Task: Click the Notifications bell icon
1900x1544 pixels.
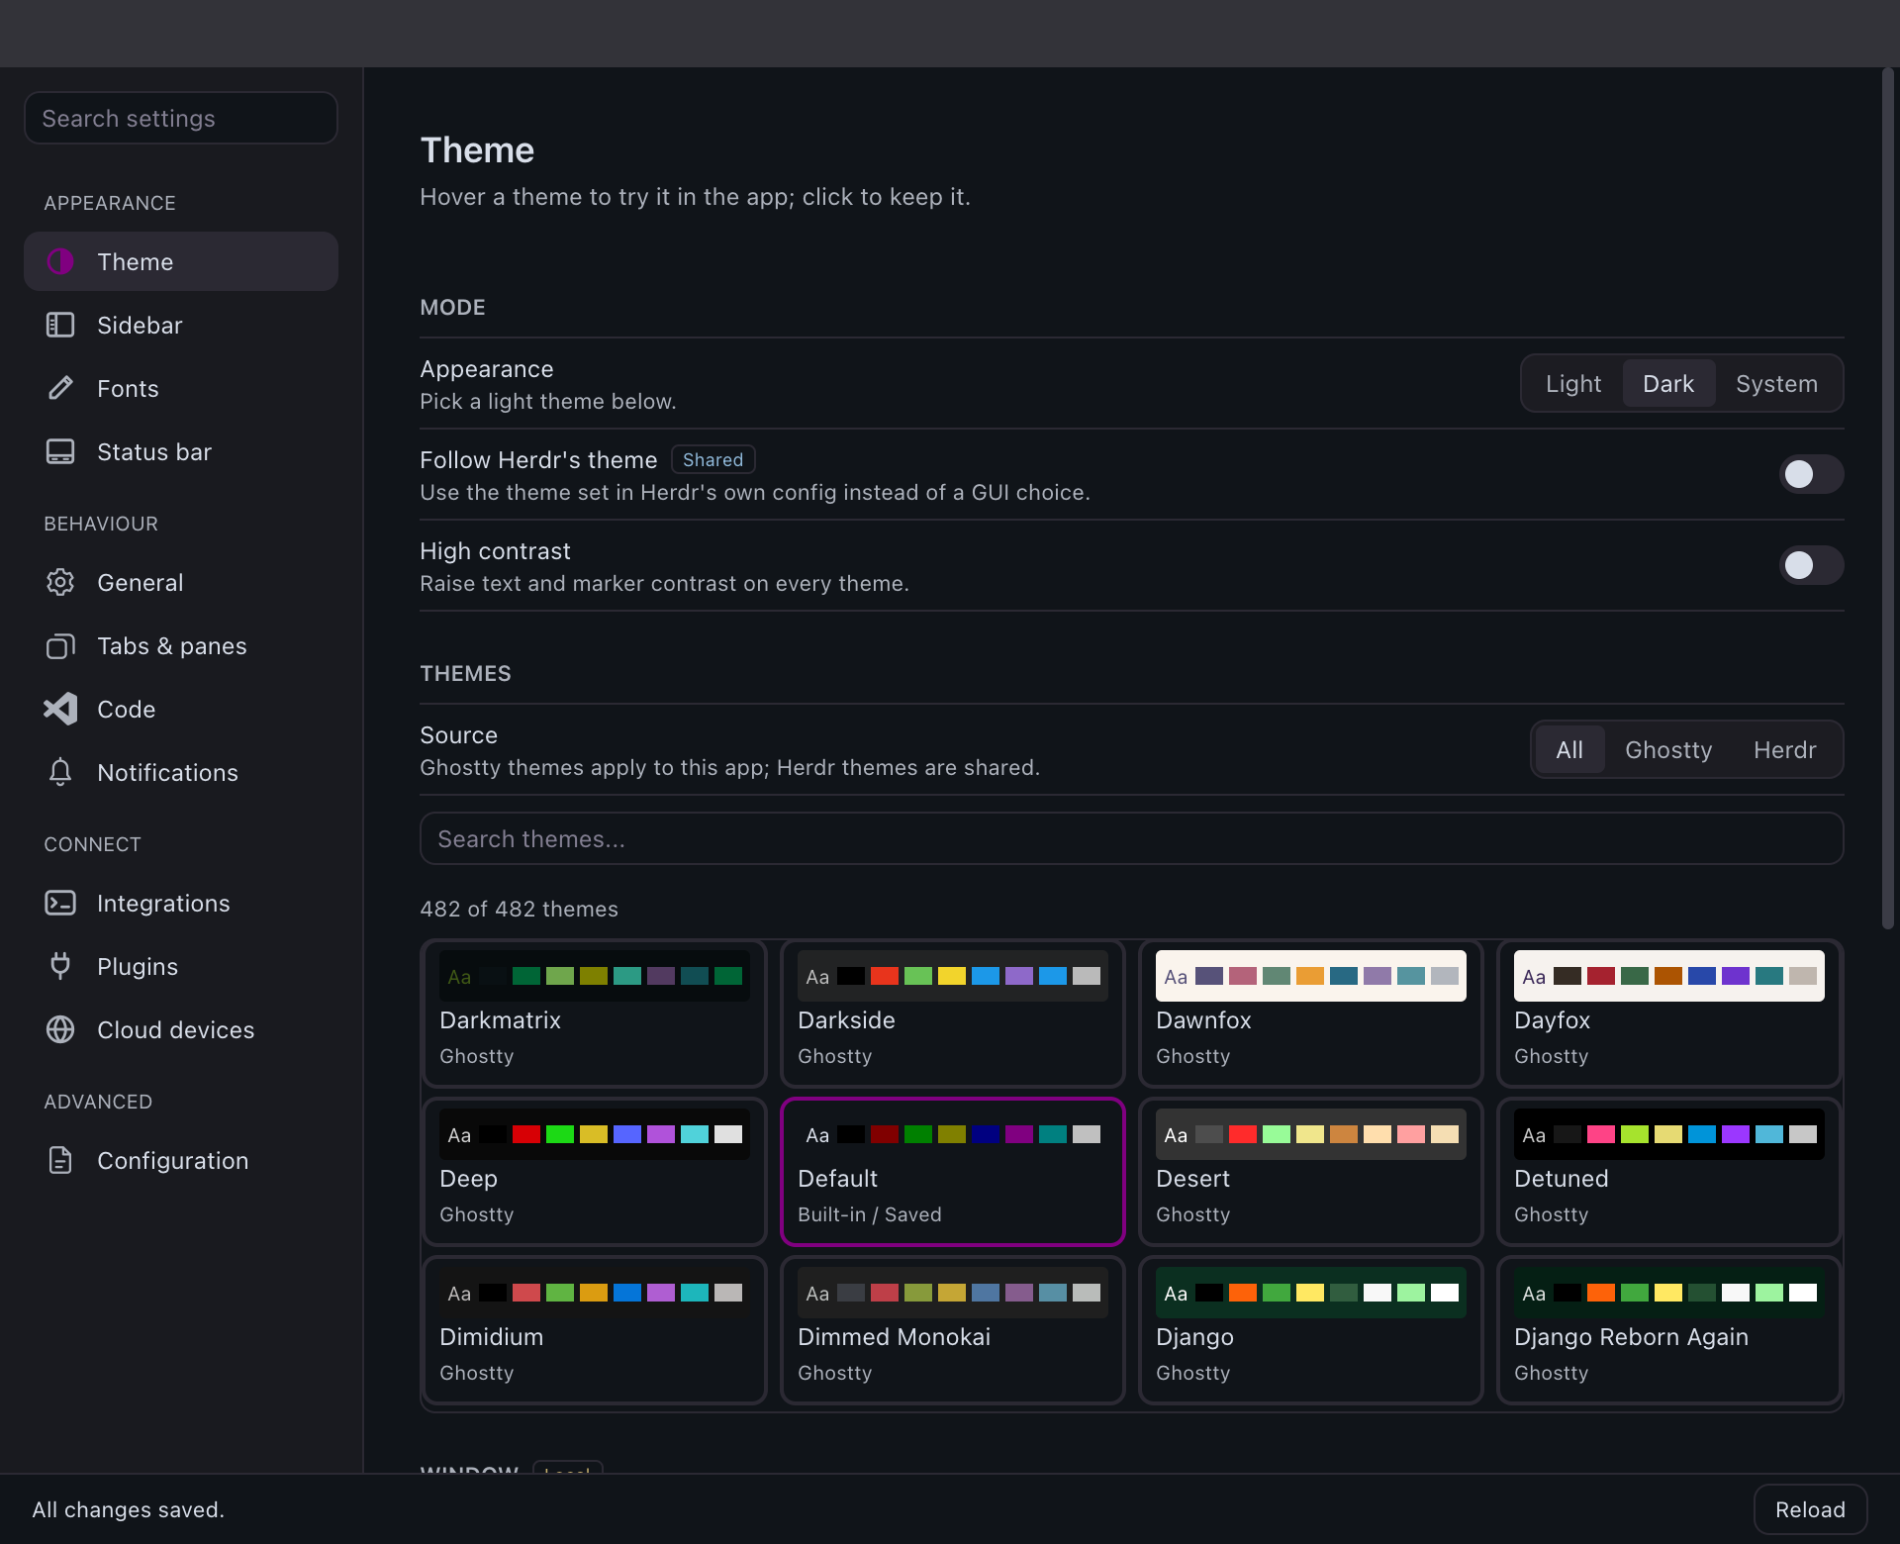Action: (x=60, y=772)
